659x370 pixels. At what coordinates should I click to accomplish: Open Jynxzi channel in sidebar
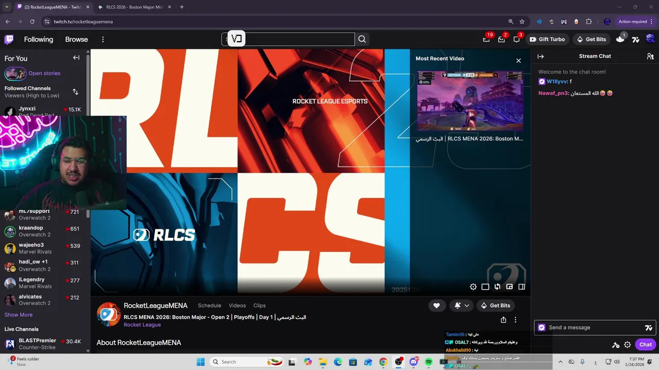(x=43, y=111)
